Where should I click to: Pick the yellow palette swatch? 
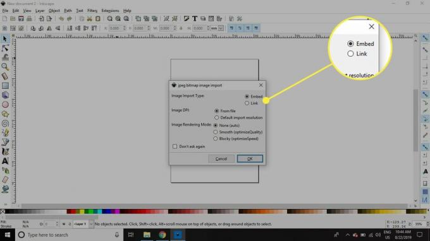[82, 211]
